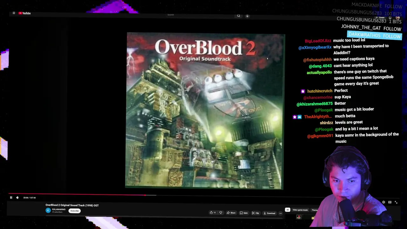Click chat username shirdzz
Screen dimensions: 407x229
(x=326, y=123)
